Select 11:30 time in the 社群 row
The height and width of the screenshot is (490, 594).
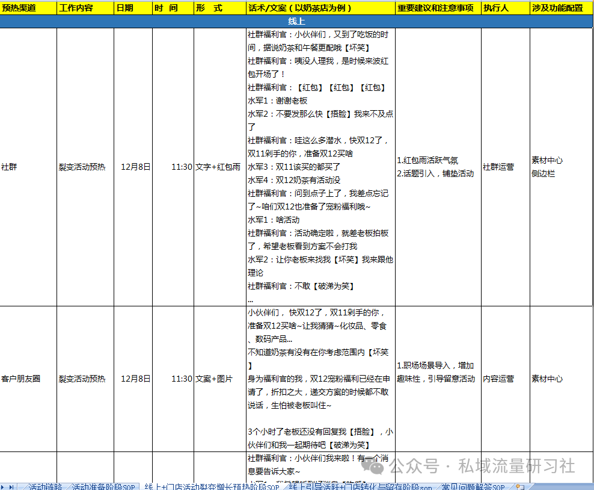click(173, 167)
